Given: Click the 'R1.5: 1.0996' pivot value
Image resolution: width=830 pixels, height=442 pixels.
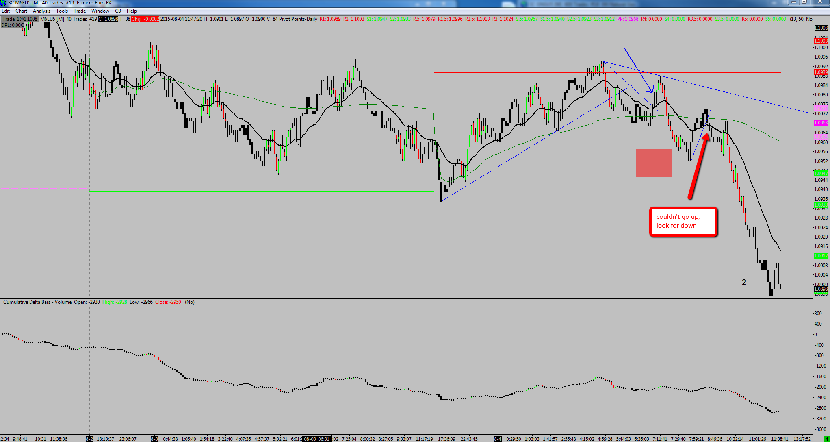Looking at the screenshot, I should pyautogui.click(x=450, y=19).
